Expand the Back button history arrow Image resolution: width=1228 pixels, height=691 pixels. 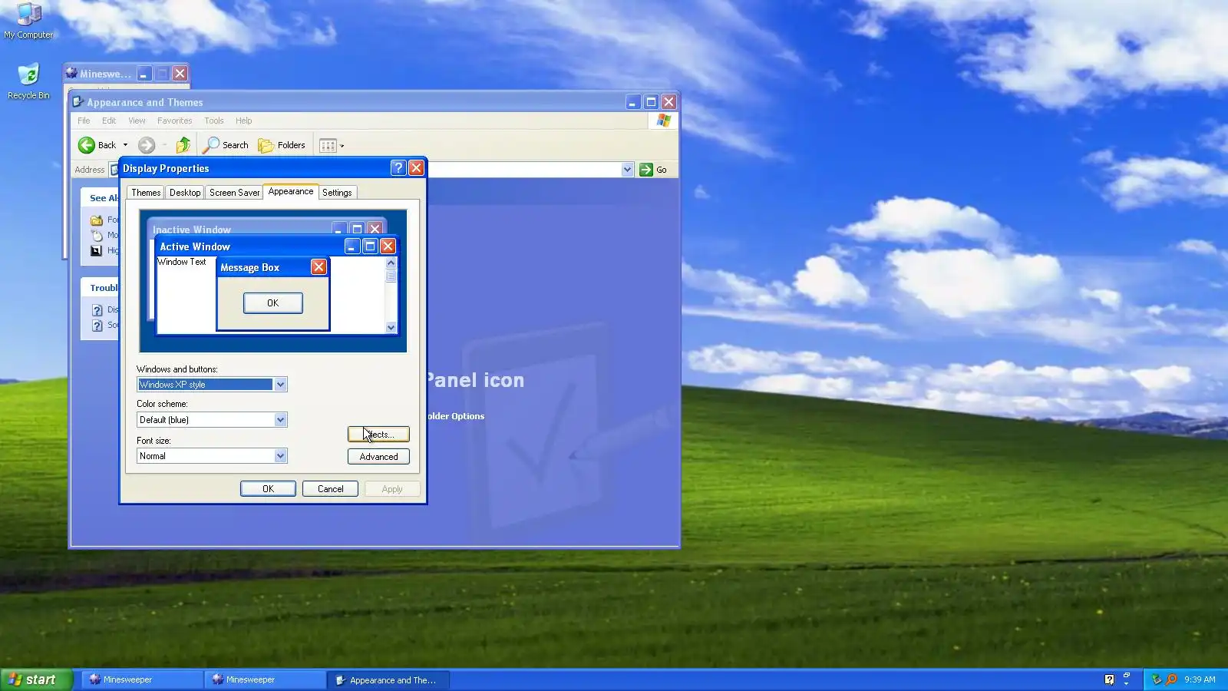[x=125, y=145]
